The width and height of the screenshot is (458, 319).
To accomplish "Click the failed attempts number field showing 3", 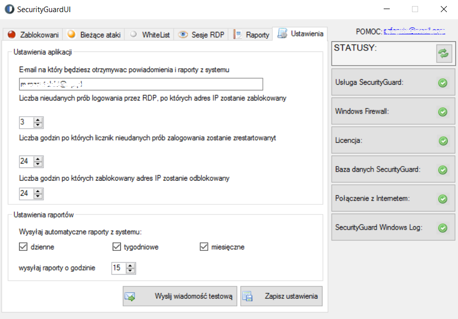I will (x=27, y=123).
